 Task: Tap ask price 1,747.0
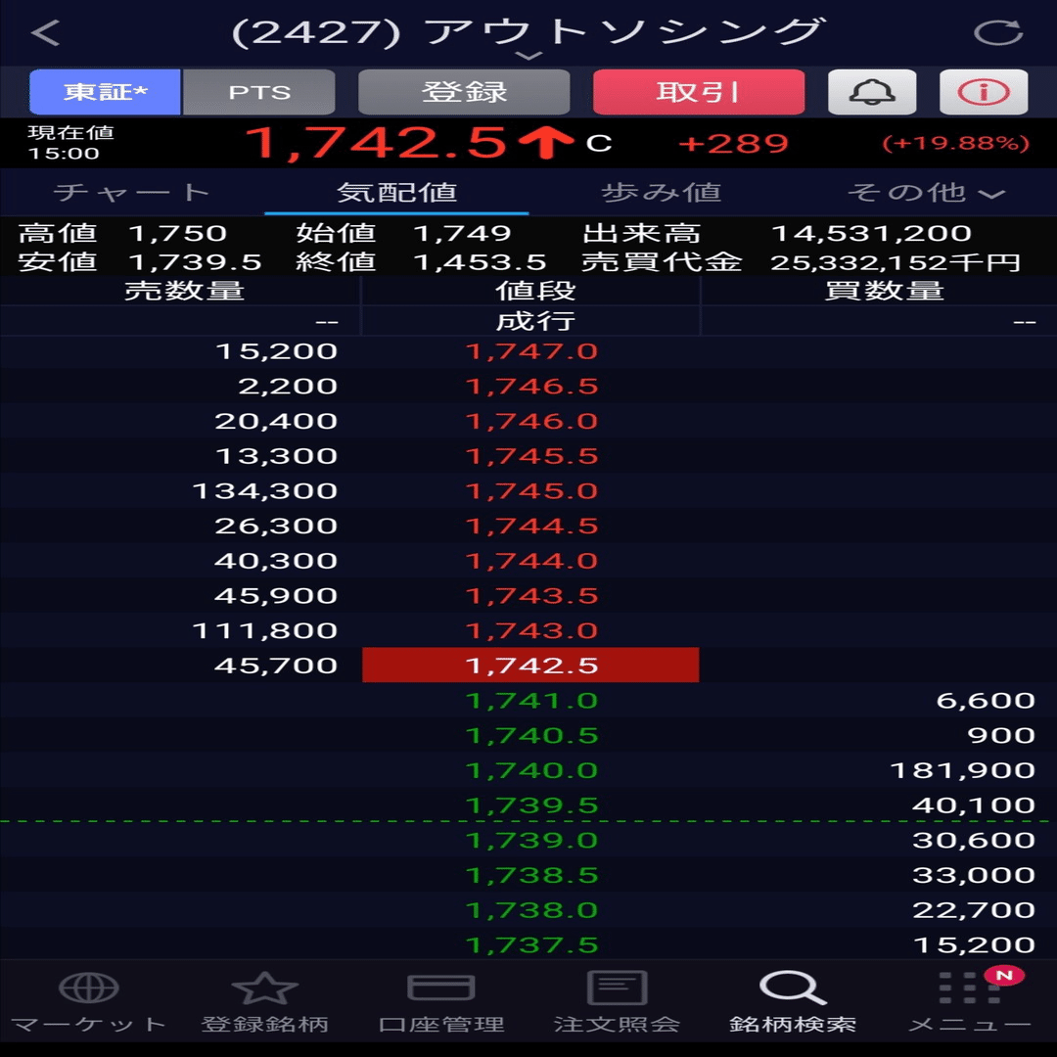click(x=531, y=351)
